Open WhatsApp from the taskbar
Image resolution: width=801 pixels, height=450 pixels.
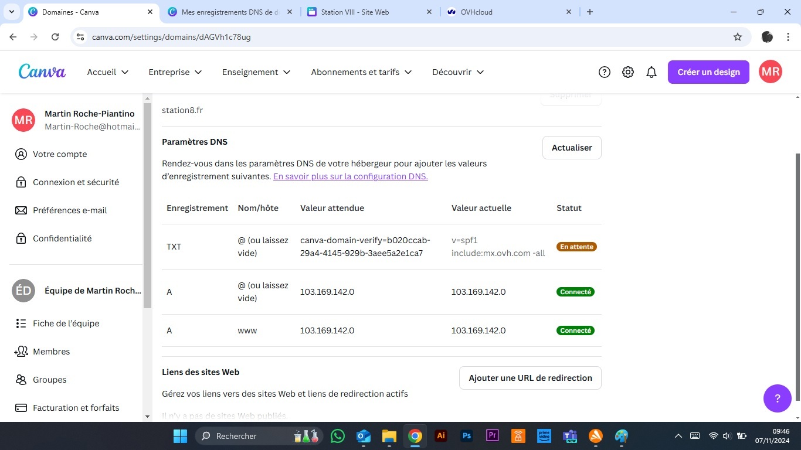click(x=338, y=436)
